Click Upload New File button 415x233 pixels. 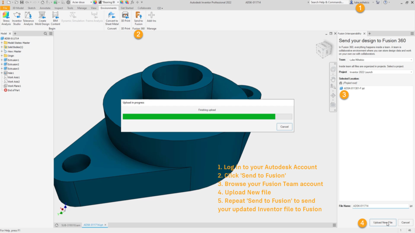point(383,223)
